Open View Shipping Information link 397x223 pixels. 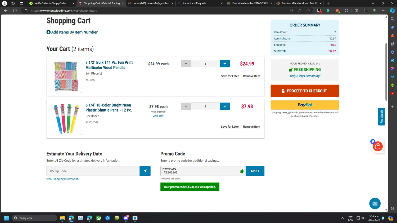click(62, 179)
